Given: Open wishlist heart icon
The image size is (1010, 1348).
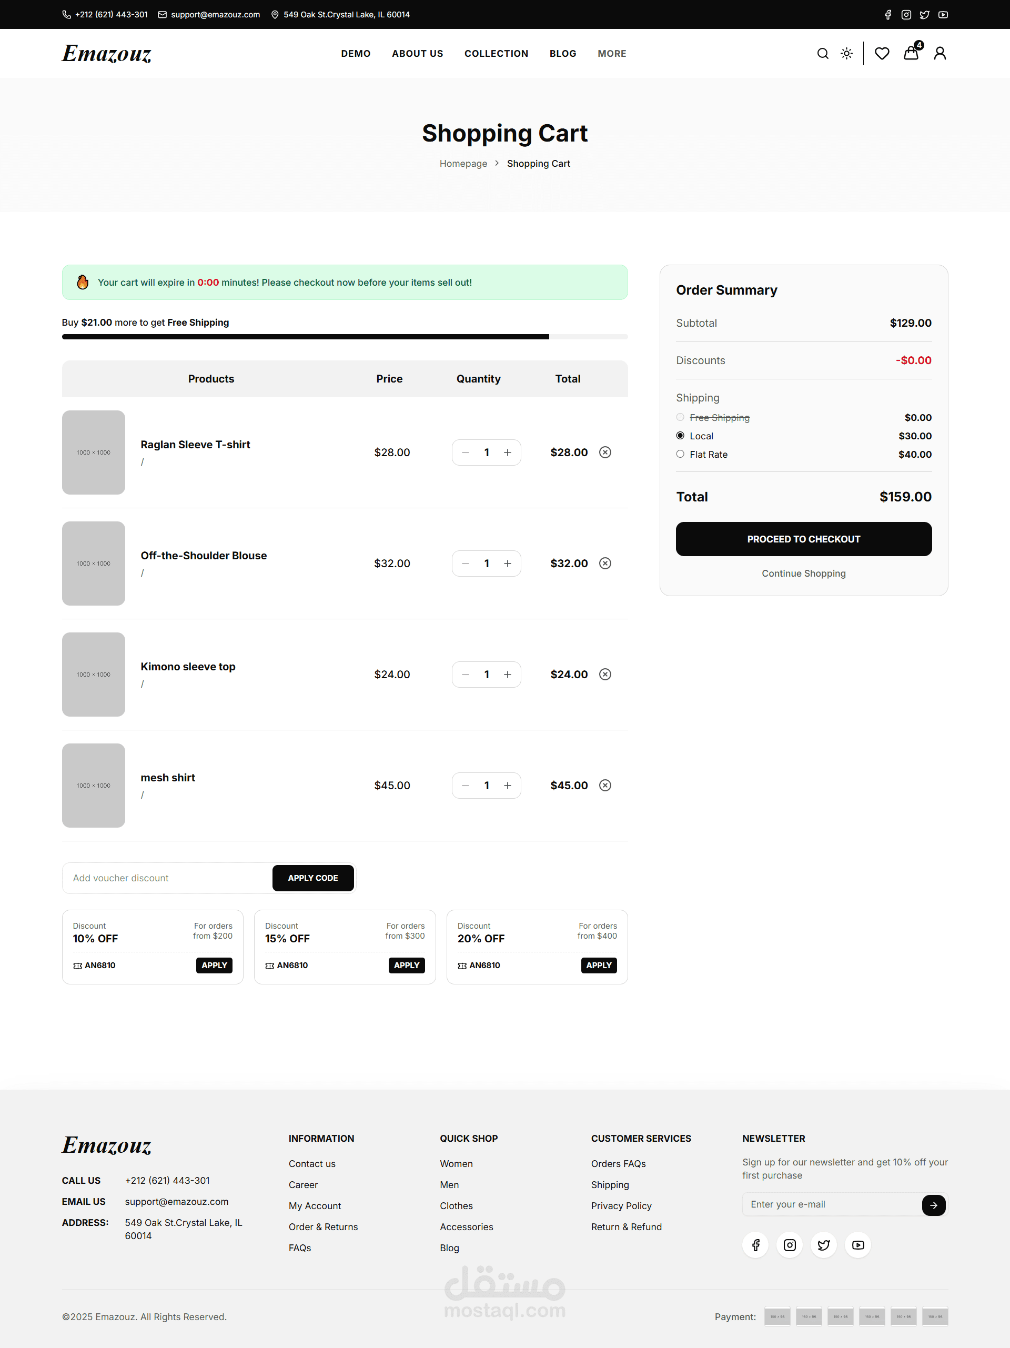Looking at the screenshot, I should [882, 54].
